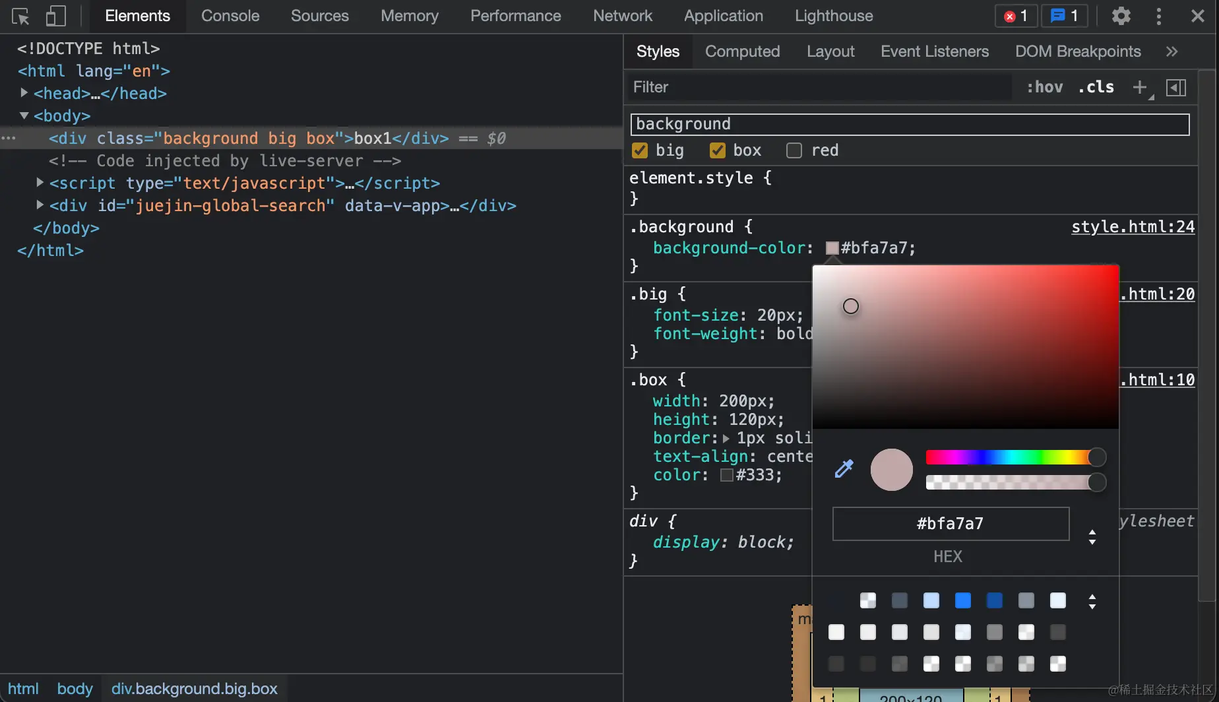Uncheck the big class checkbox

point(640,150)
